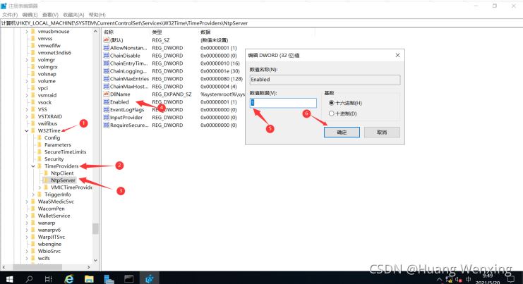523x284 pixels.
Task: Click the Registry Editor taskbar icon
Action: point(149,279)
